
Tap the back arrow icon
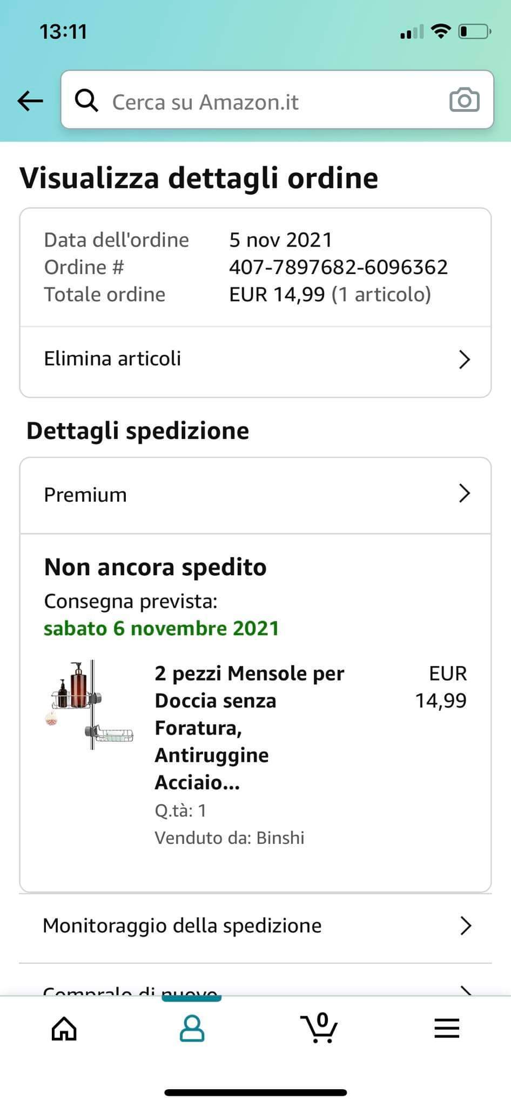[x=30, y=101]
